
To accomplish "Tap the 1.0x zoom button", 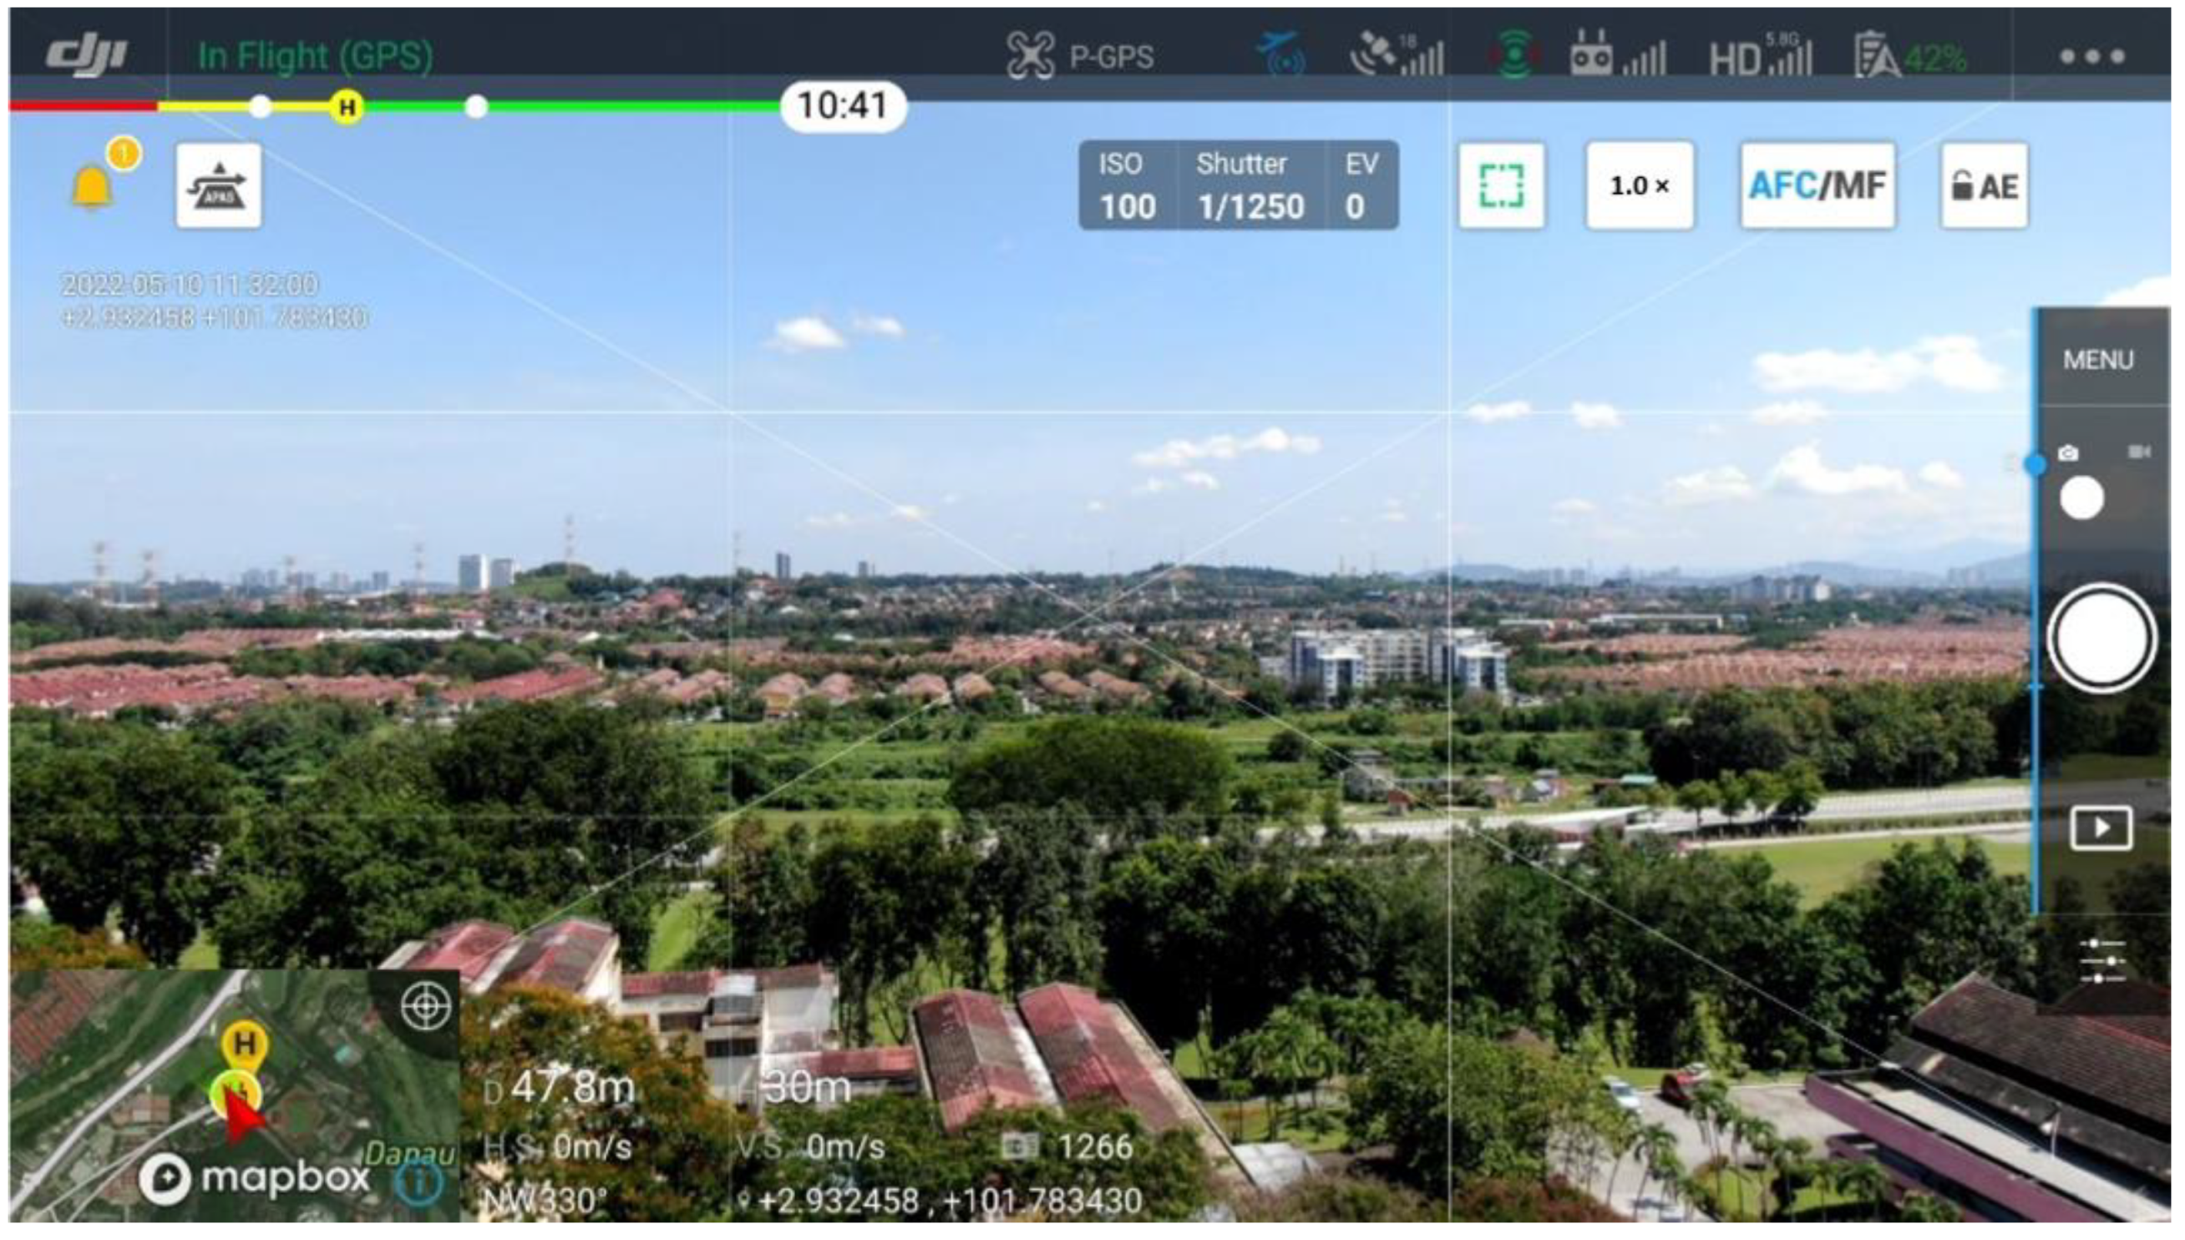I will 1639,185.
